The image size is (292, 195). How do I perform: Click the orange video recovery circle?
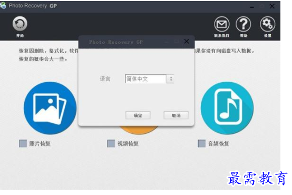139,130
